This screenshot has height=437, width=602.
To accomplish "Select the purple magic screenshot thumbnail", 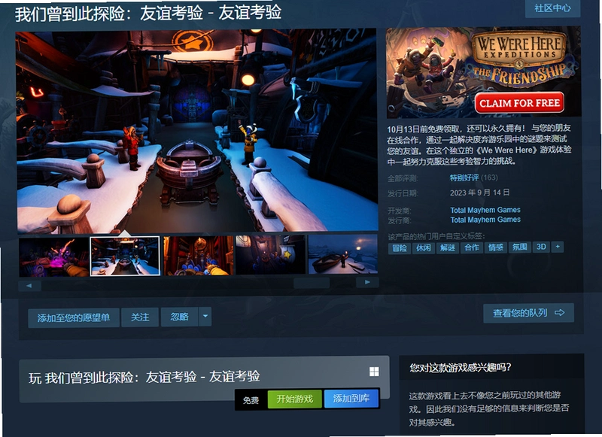I will [54, 256].
